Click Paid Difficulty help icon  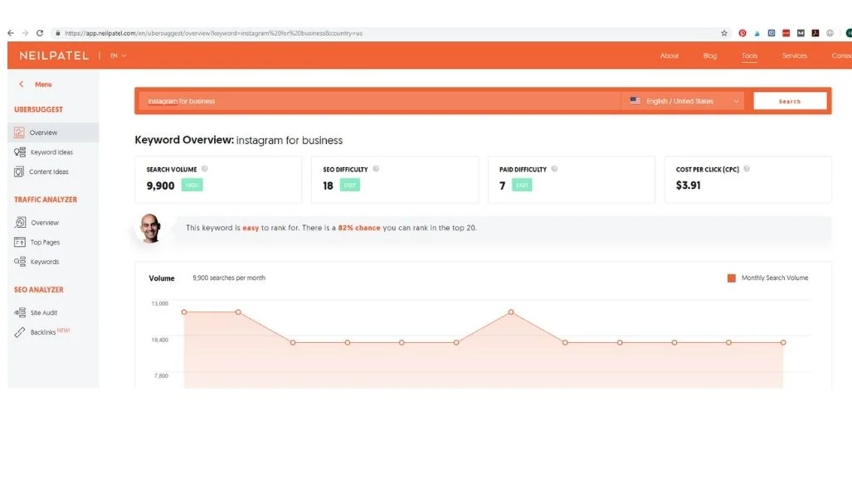click(554, 169)
